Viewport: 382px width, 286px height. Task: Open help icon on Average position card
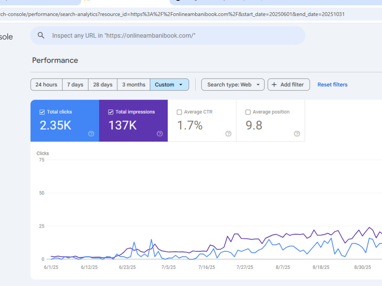(x=297, y=134)
